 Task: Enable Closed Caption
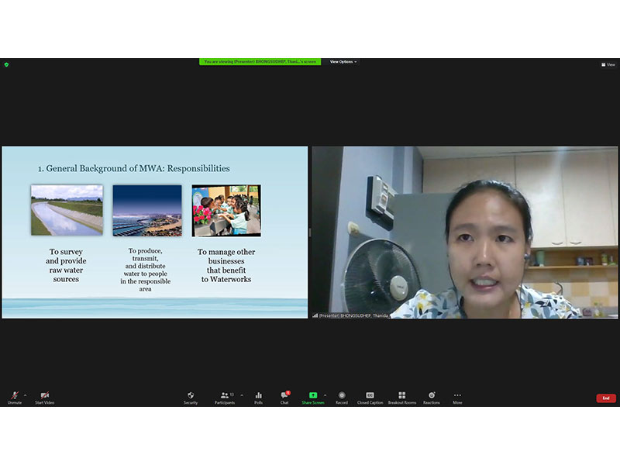pyautogui.click(x=370, y=396)
